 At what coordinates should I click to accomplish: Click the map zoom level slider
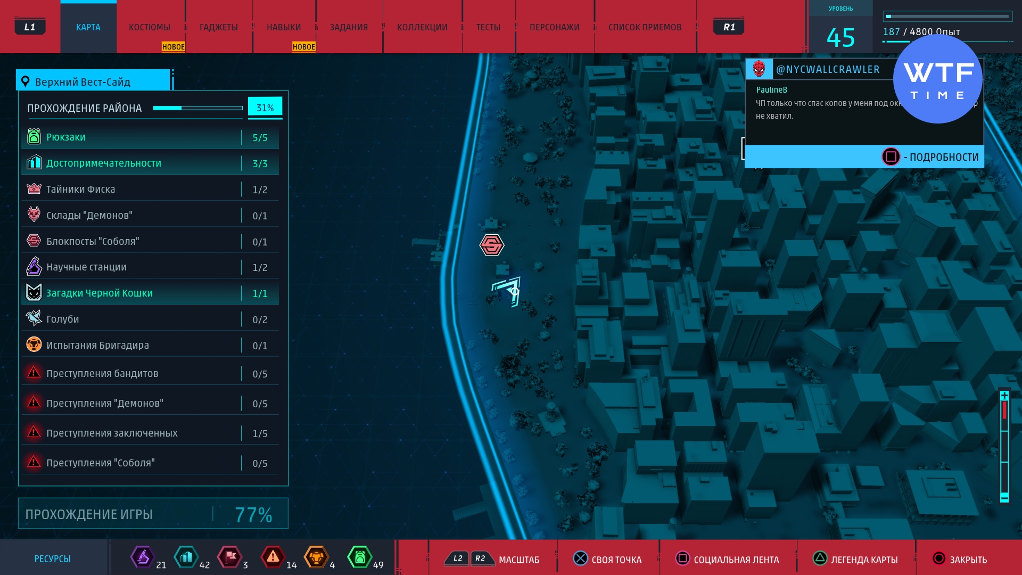(1004, 446)
